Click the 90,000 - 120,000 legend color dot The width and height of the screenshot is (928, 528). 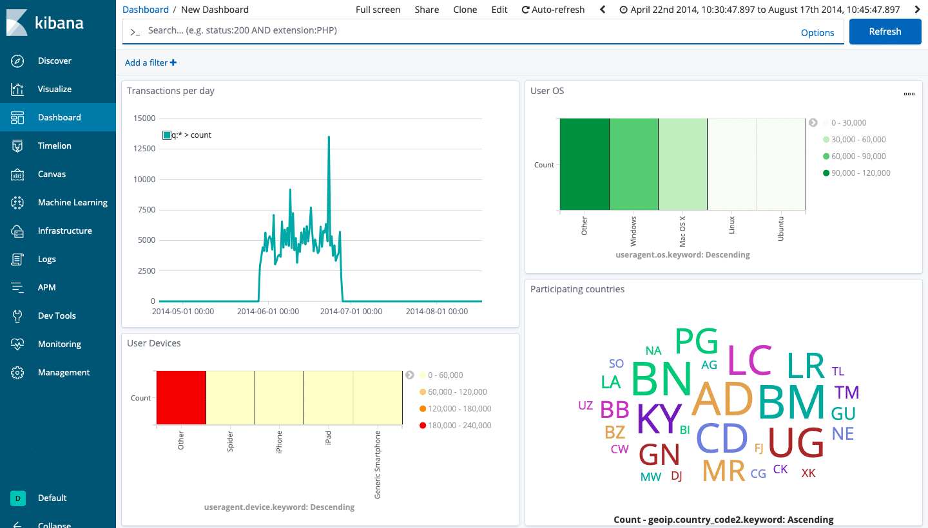826,173
